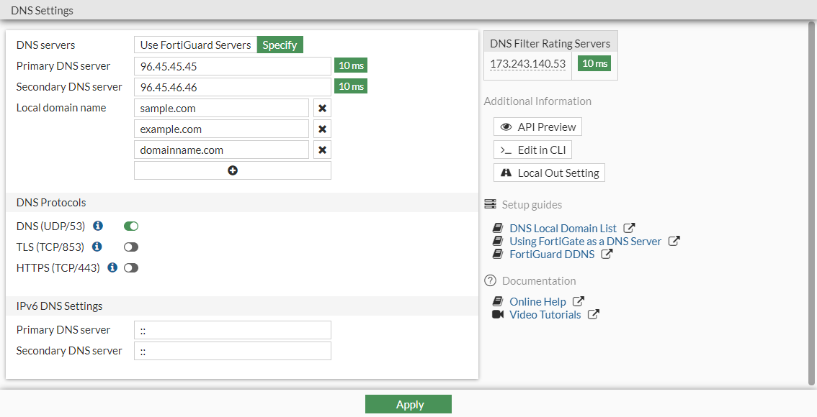This screenshot has width=817, height=417.
Task: Click the Apply button
Action: [408, 404]
